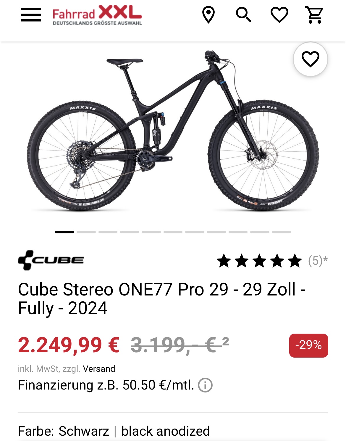Open the shopping cart icon
346x441 pixels.
tap(315, 15)
